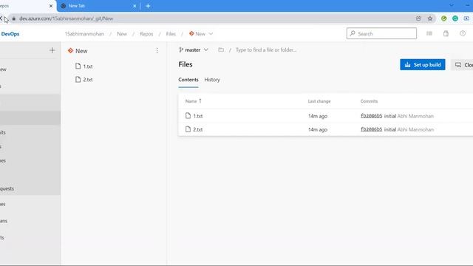Stop loading the page with X button
This screenshot has height=266, width=473.
(x=1, y=18)
